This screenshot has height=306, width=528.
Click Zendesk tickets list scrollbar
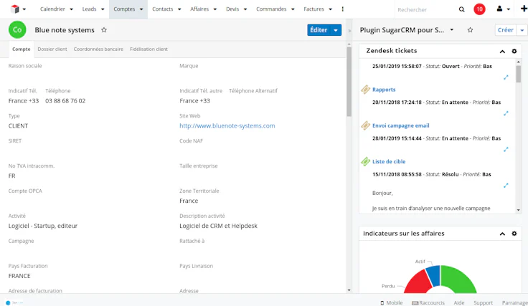pyautogui.click(x=518, y=74)
